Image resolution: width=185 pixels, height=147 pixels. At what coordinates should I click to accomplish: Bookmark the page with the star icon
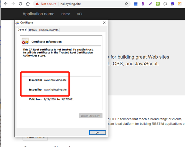(x=126, y=4)
